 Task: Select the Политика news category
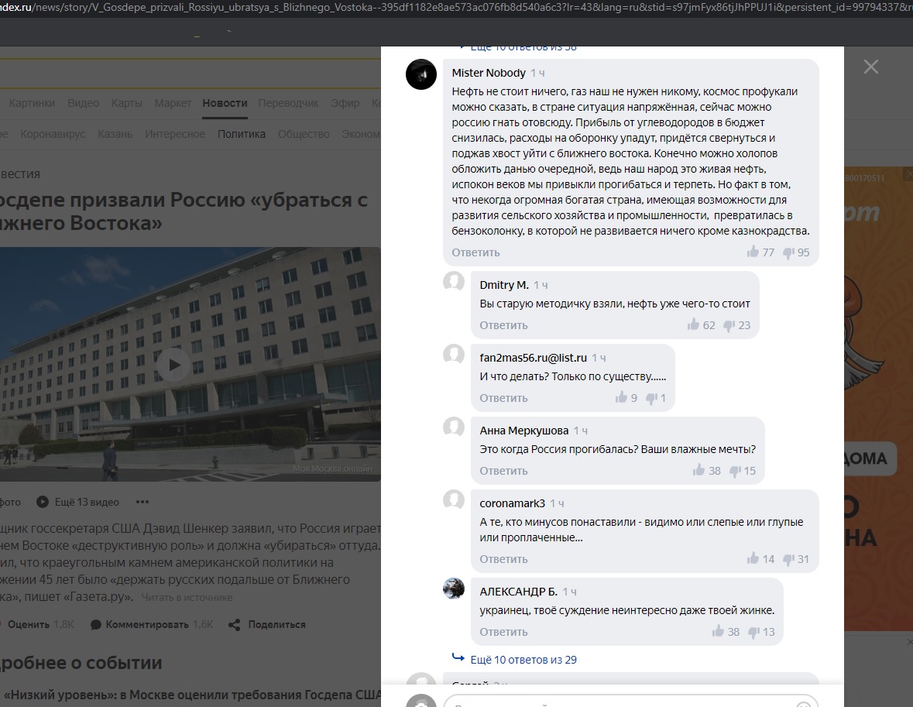coord(241,134)
